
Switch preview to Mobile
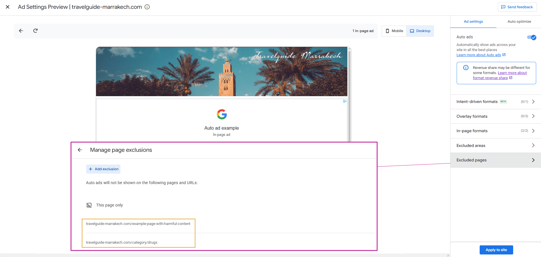394,31
